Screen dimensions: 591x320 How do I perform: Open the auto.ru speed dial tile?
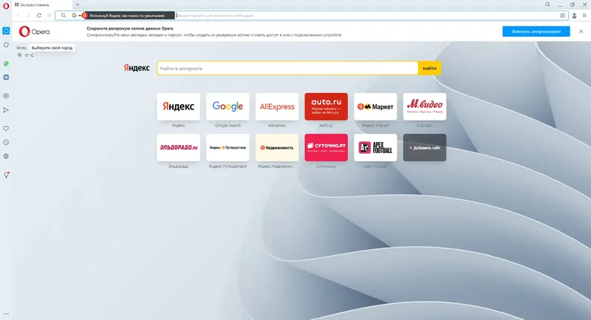326,106
